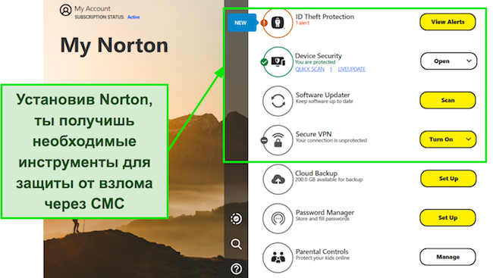Viewport: 493px width, 278px height.
Task: Click the green protected checkmark badge
Action: [264, 62]
